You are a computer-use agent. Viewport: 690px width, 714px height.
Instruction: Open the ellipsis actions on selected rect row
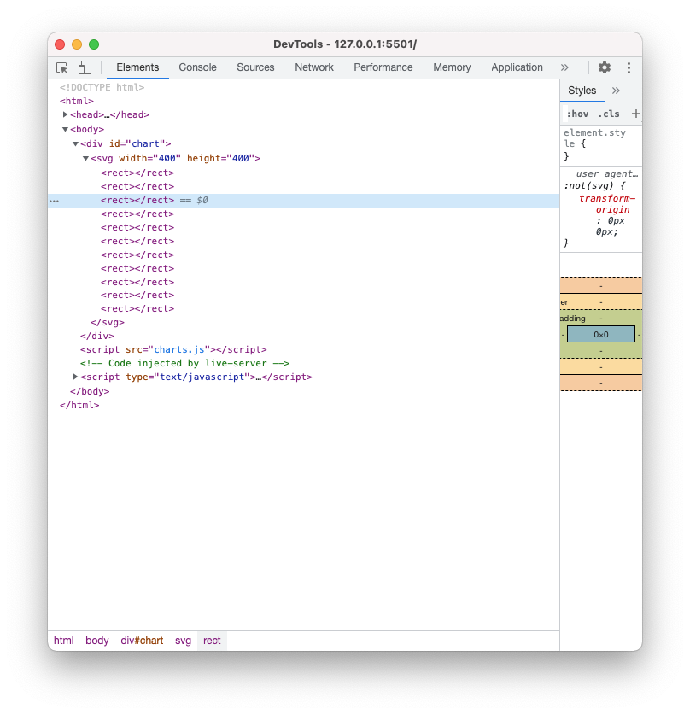click(x=54, y=201)
